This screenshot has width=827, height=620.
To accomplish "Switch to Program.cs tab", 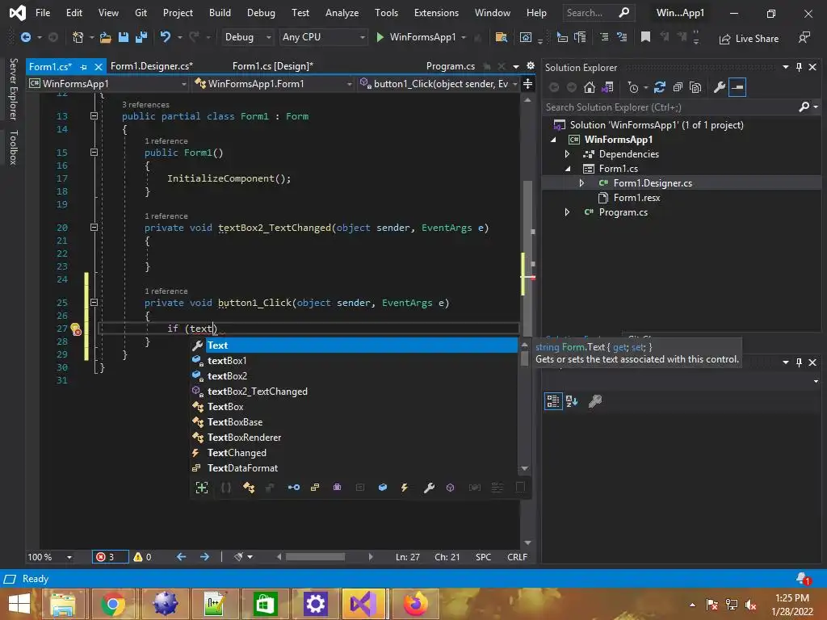I will tap(451, 66).
